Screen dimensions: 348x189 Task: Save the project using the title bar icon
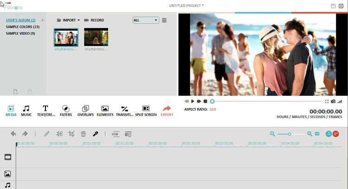click(333, 6)
